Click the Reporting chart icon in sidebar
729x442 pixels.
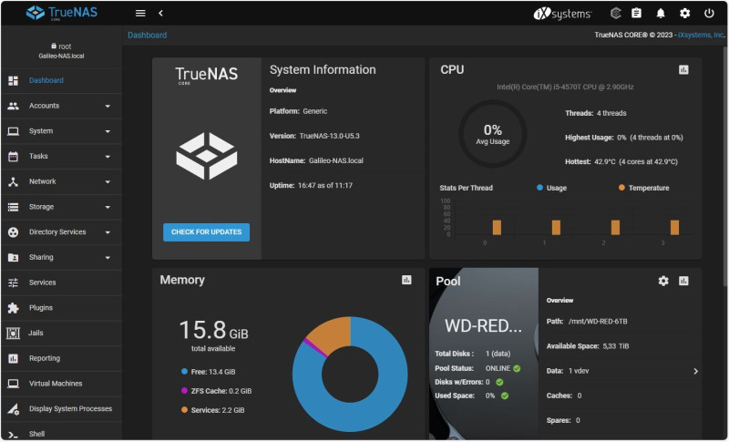pos(13,358)
